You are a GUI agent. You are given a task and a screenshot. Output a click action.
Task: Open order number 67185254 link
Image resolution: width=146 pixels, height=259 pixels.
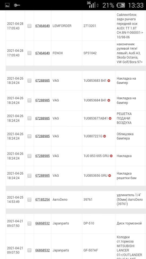(42, 200)
